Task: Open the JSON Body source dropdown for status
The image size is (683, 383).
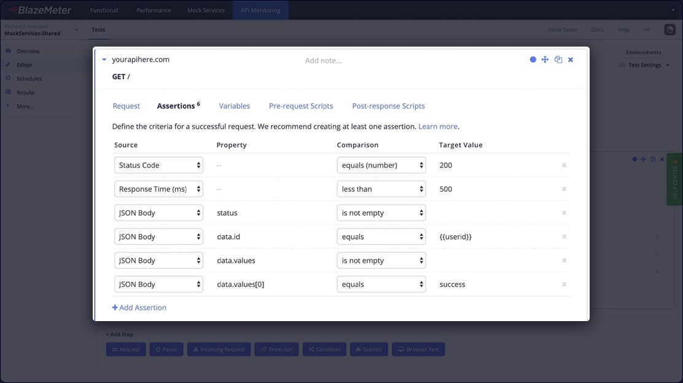Action: point(158,213)
